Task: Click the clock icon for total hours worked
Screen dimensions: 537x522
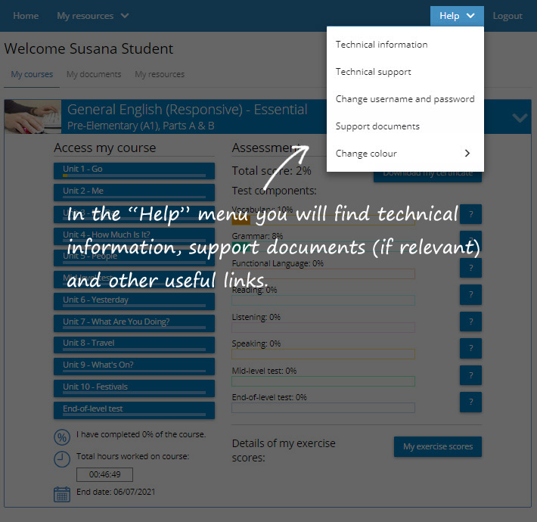Action: point(62,459)
